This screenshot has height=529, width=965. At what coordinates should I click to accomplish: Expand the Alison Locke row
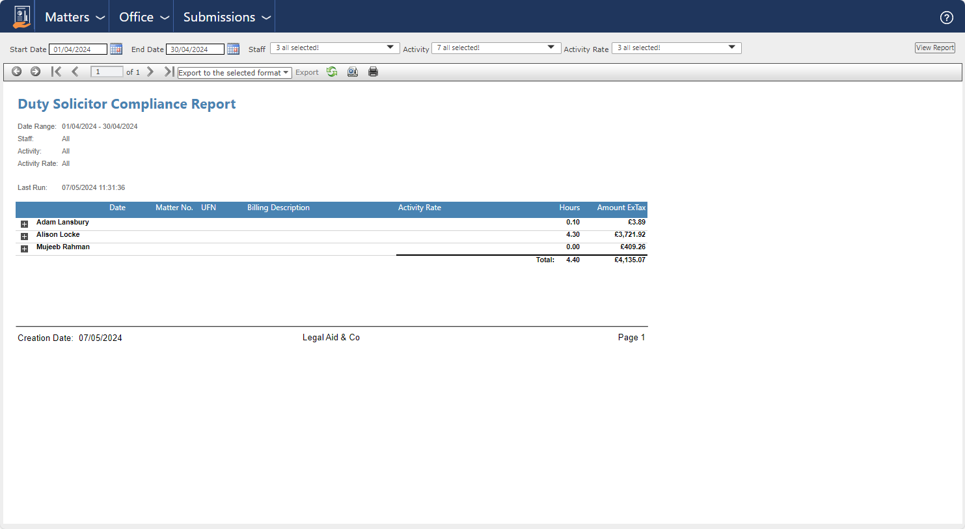pos(24,236)
